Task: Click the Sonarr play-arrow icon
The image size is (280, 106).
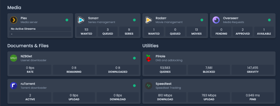Action: click(x=81, y=20)
